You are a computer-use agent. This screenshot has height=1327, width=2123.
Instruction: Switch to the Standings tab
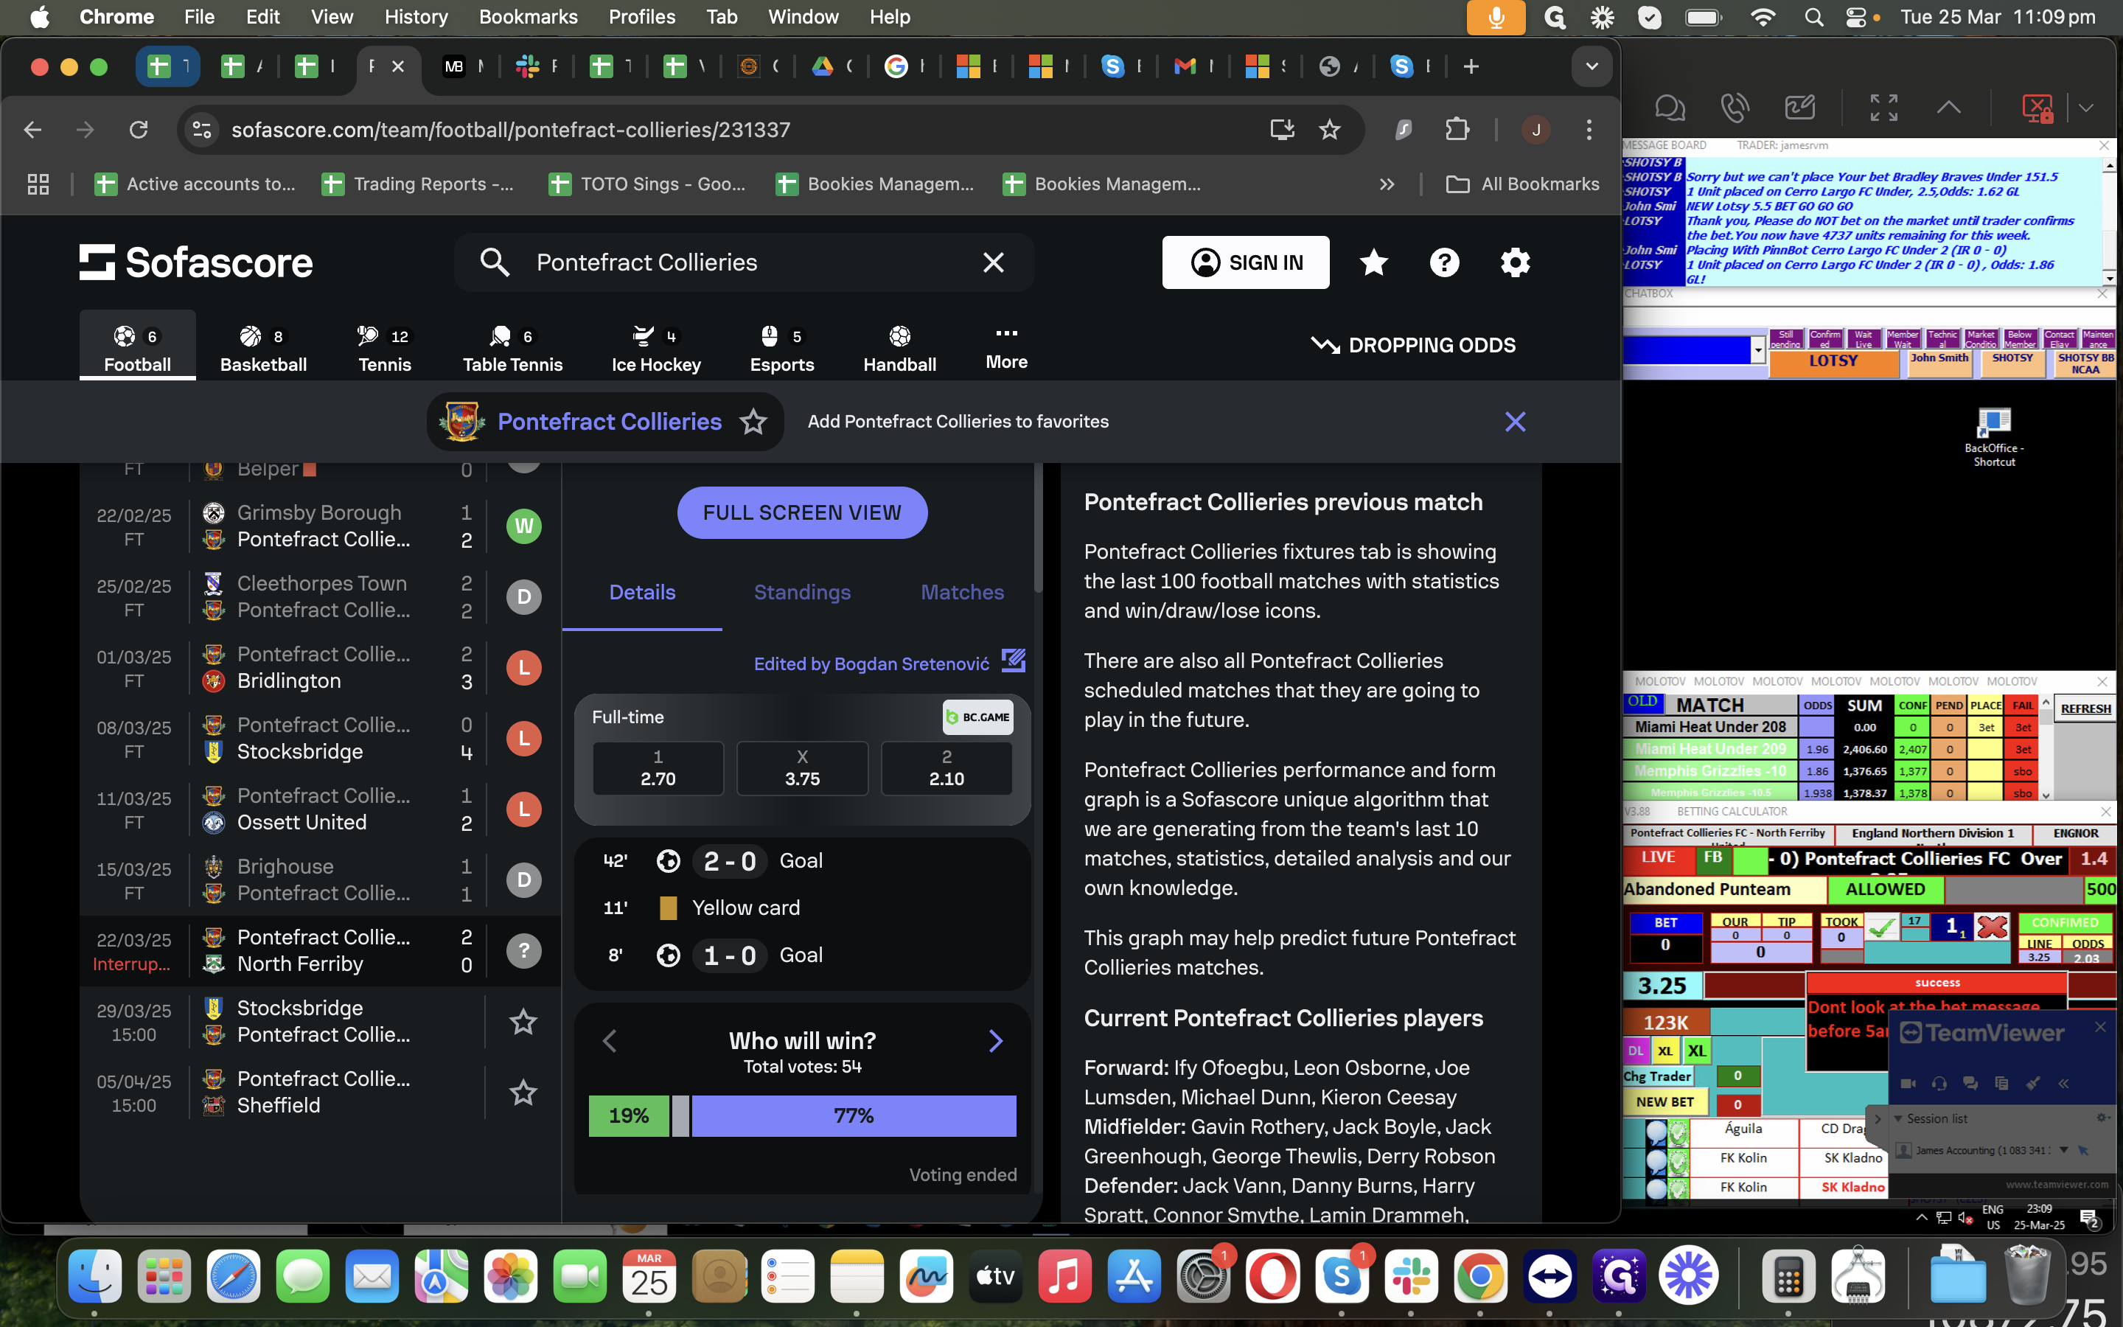[802, 593]
